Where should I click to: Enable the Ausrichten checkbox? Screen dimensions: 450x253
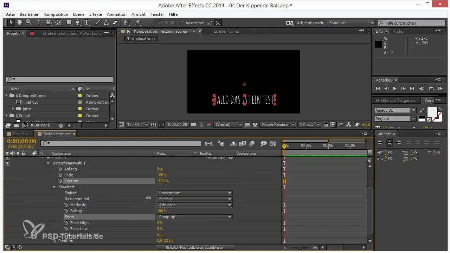182,23
